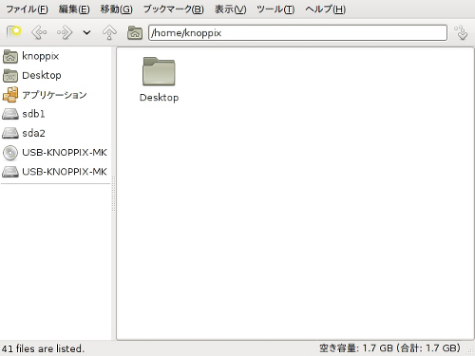The height and width of the screenshot is (356, 475).
Task: Open the ファイル(F) menu
Action: tap(28, 9)
